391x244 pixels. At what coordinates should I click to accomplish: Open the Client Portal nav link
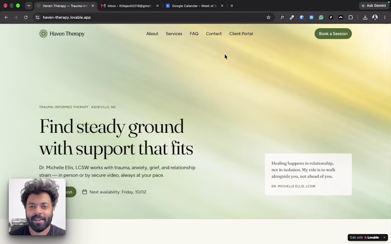click(241, 34)
